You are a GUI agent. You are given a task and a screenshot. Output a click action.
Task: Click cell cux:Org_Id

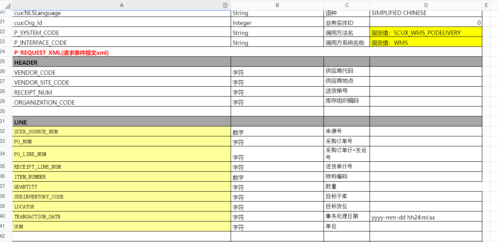coord(121,22)
